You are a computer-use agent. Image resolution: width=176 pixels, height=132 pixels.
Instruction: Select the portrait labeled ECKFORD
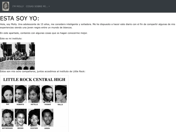pyautogui.click(x=34, y=118)
